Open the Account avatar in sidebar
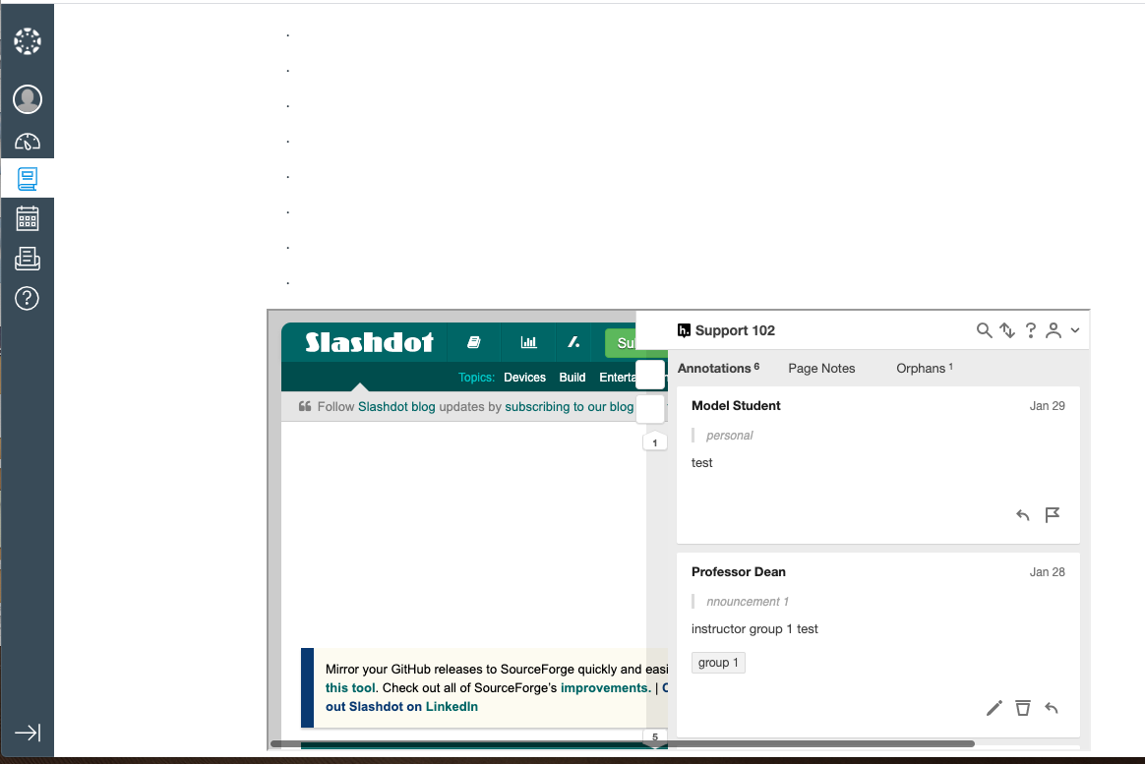Screen dimensions: 1145x764 27,98
